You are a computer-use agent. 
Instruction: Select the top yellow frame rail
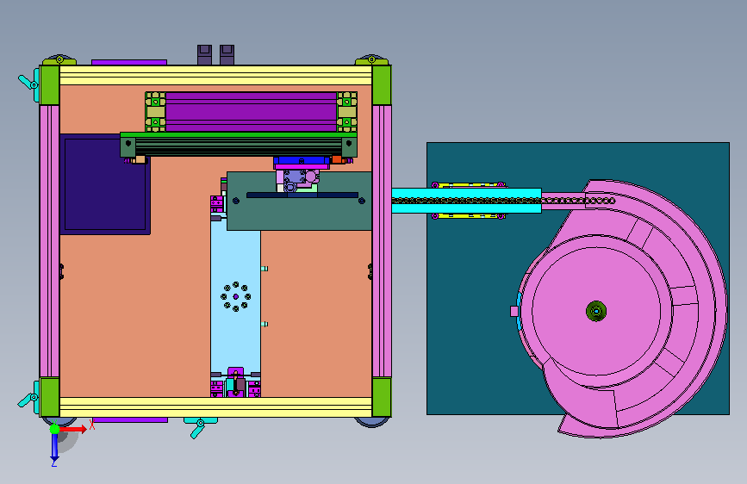pos(215,75)
